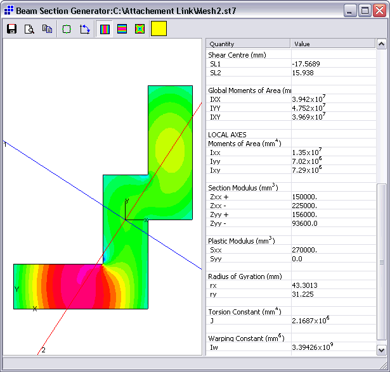Click the application icon in title bar

(x=9, y=11)
